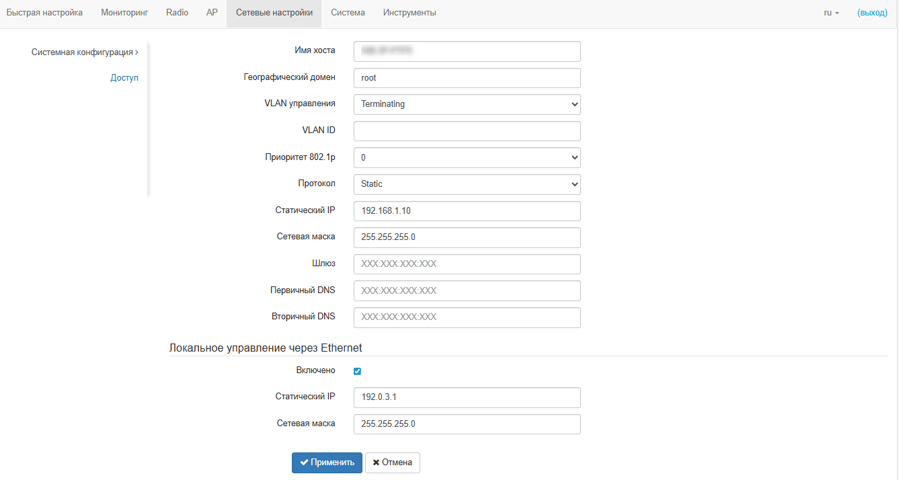Select Быстрая настройка in the top menu
Viewport: 899px width, 480px height.
[44, 13]
